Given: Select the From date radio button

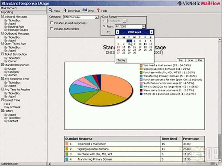Looking at the screenshot, I should tap(104, 26).
